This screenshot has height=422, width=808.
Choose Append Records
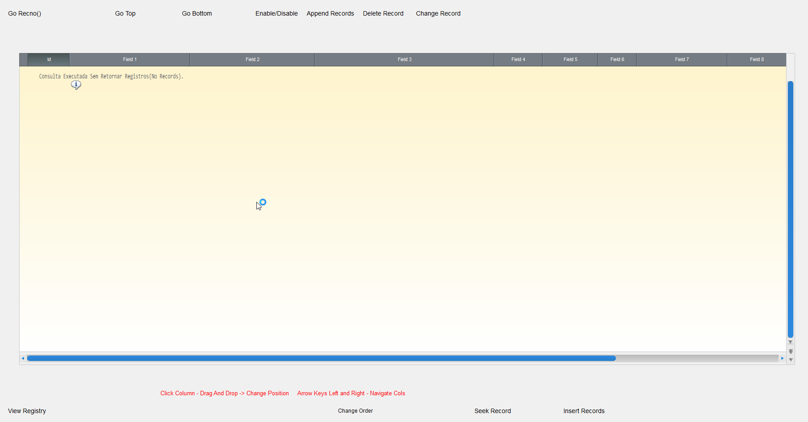[330, 13]
